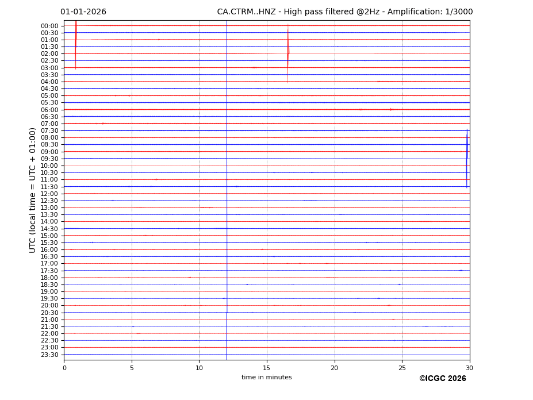Select the 23:30 time row label
This screenshot has height=400, width=533.
click(49, 355)
